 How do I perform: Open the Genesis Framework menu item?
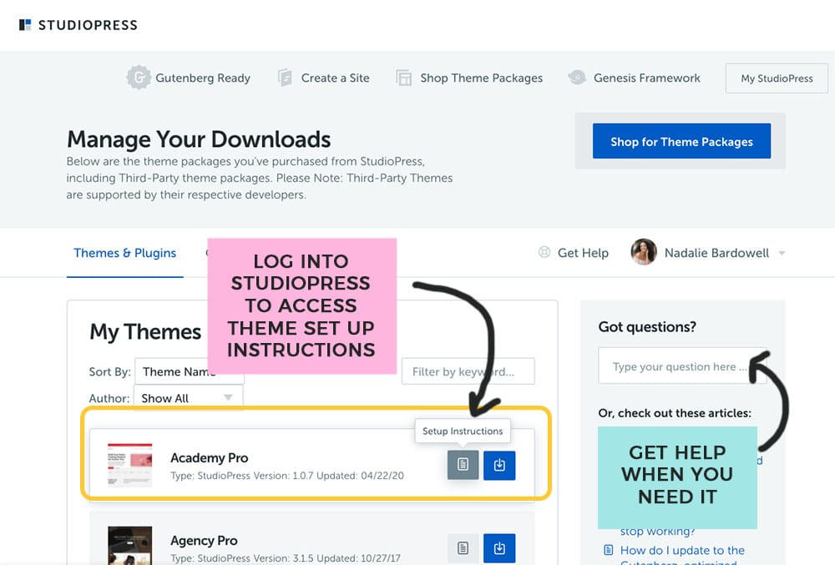click(x=646, y=78)
